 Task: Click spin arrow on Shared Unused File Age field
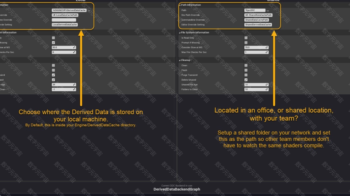pyautogui.click(x=267, y=85)
